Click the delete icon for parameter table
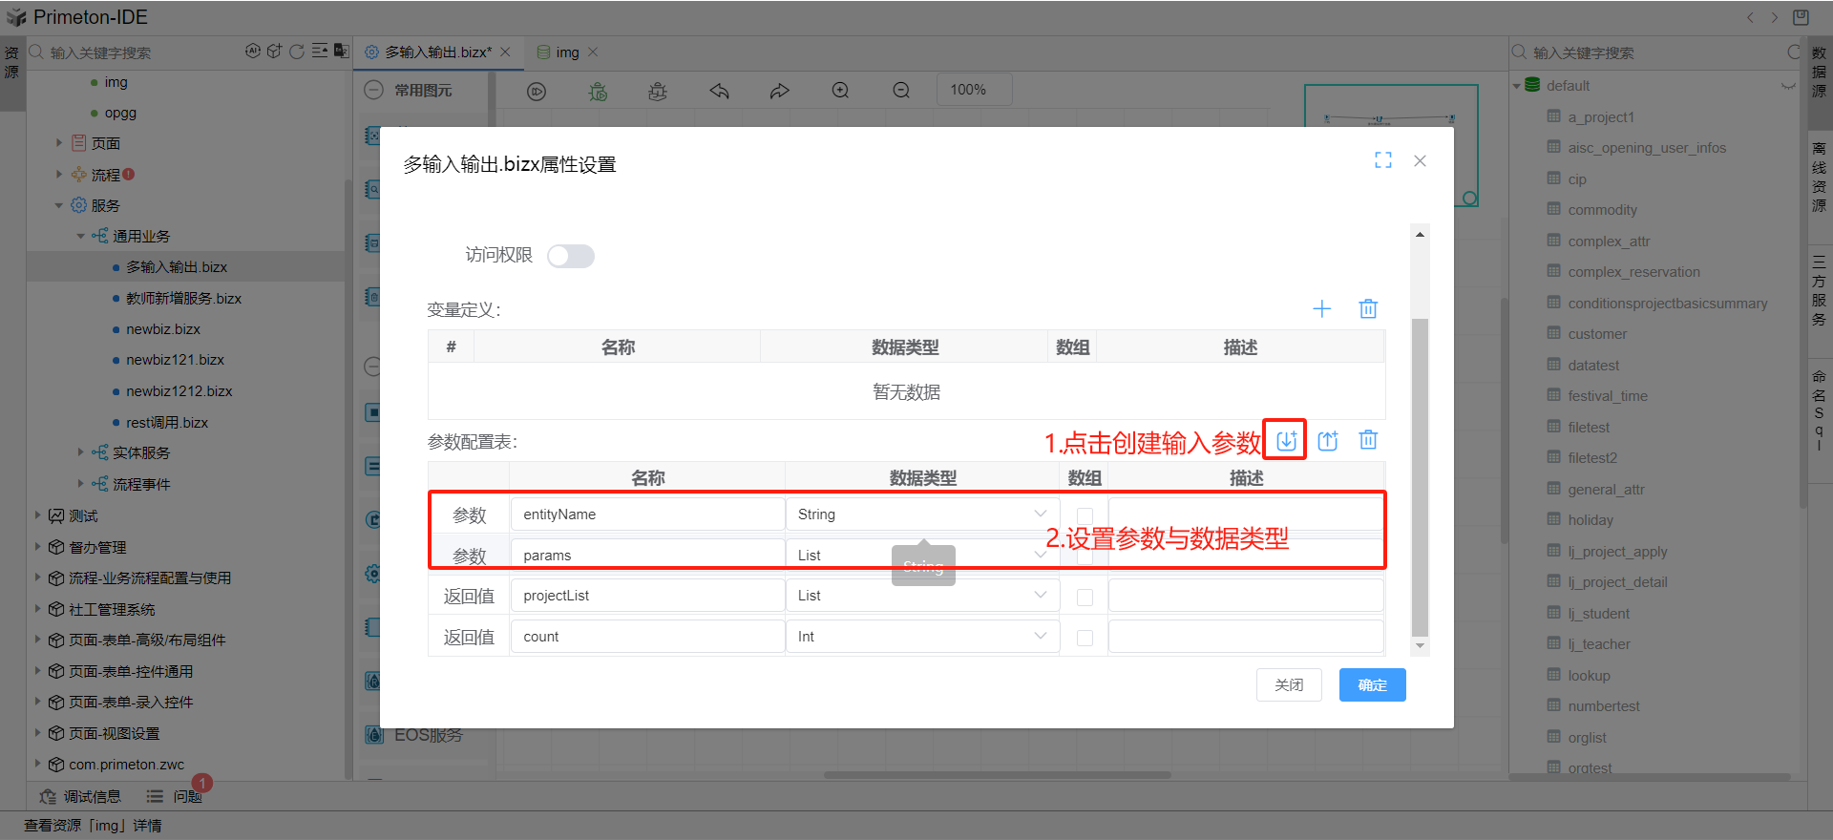 point(1368,440)
